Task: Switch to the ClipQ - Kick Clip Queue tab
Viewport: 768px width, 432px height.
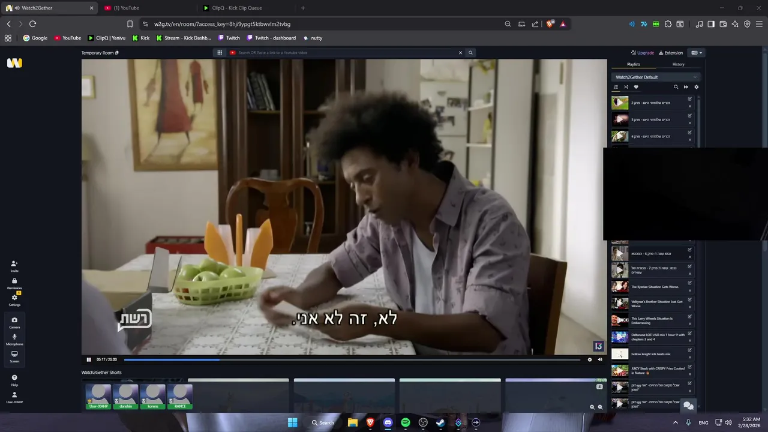Action: pos(246,8)
